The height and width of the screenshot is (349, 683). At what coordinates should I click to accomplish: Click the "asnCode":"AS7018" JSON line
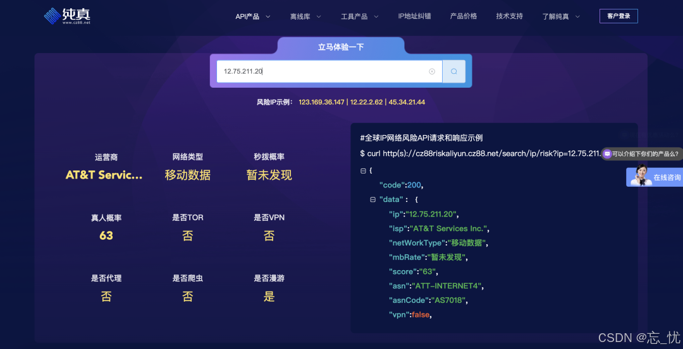coord(428,300)
